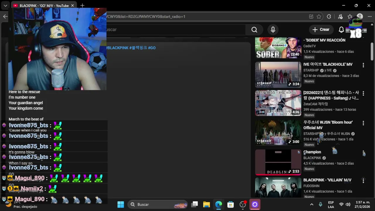Open the 우주소녀 WJSN 'Bloom hour' title
This screenshot has height=211, width=375.
(328, 125)
